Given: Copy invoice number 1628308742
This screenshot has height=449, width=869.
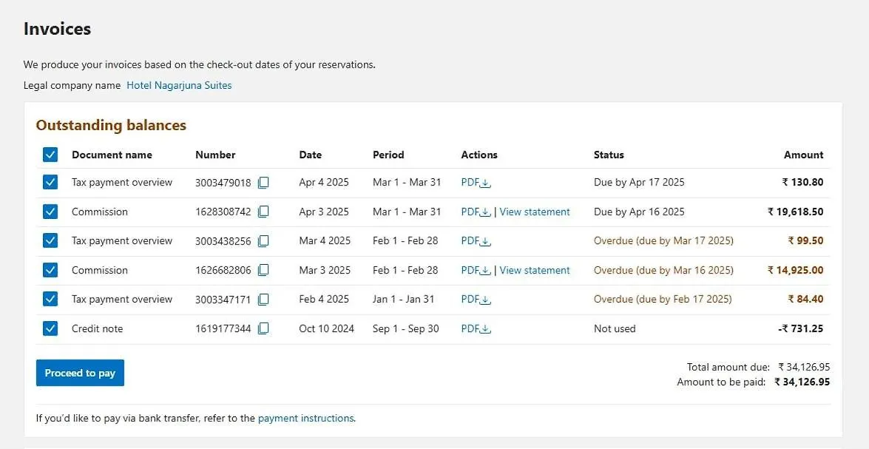Looking at the screenshot, I should point(263,212).
